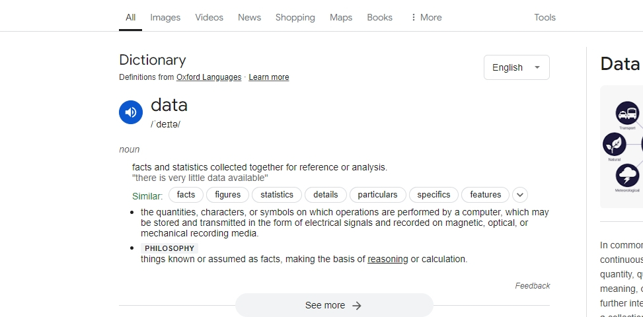Open the Shopping tab
This screenshot has width=643, height=317.
coord(295,17)
